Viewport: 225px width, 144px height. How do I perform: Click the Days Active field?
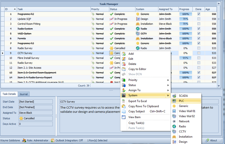36,124
